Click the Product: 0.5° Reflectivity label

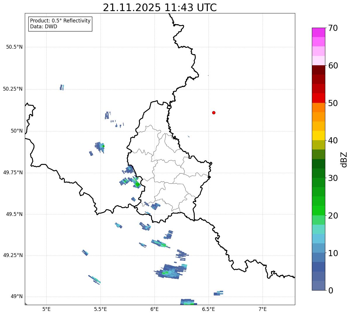tap(60, 21)
